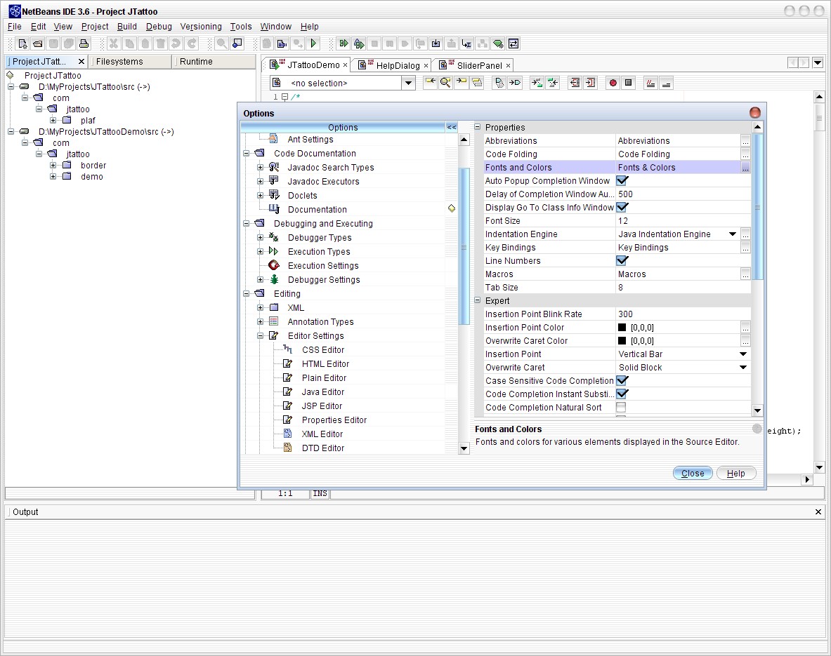Image resolution: width=831 pixels, height=656 pixels.
Task: Expand the XML node under Editing
Action: click(260, 307)
